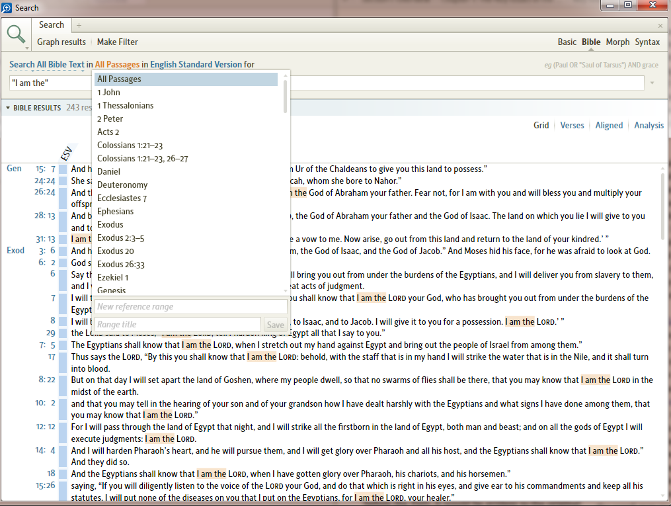671x506 pixels.
Task: Open verse reference 12:12
Action: (46, 427)
